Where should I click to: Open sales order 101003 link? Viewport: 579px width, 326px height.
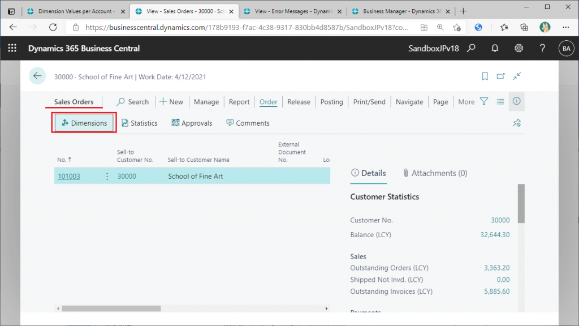pyautogui.click(x=69, y=177)
